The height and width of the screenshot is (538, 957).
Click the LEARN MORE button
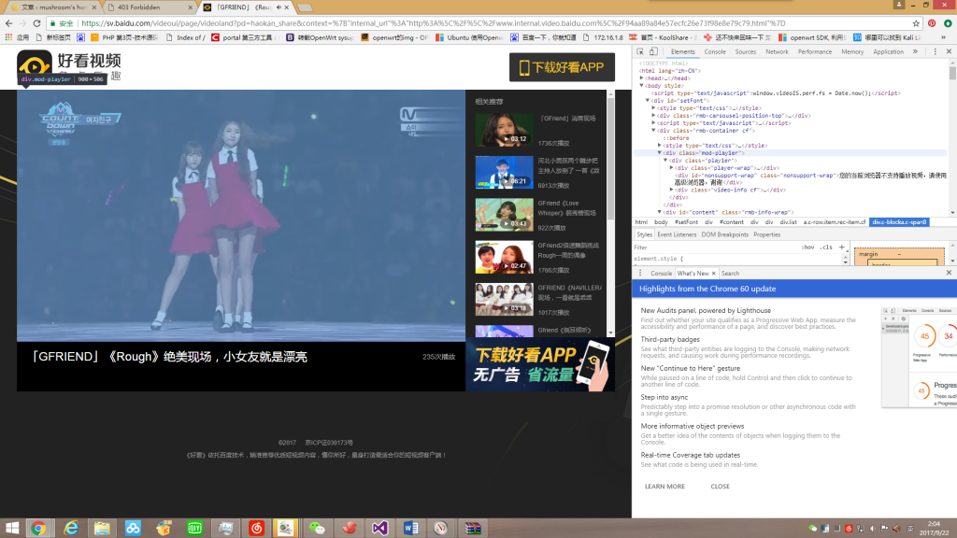(664, 487)
